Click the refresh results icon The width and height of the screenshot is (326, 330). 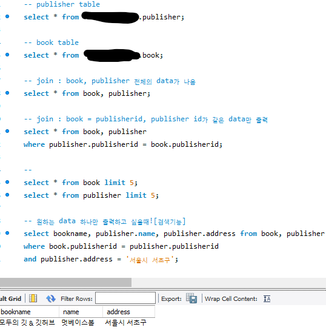[51, 298]
